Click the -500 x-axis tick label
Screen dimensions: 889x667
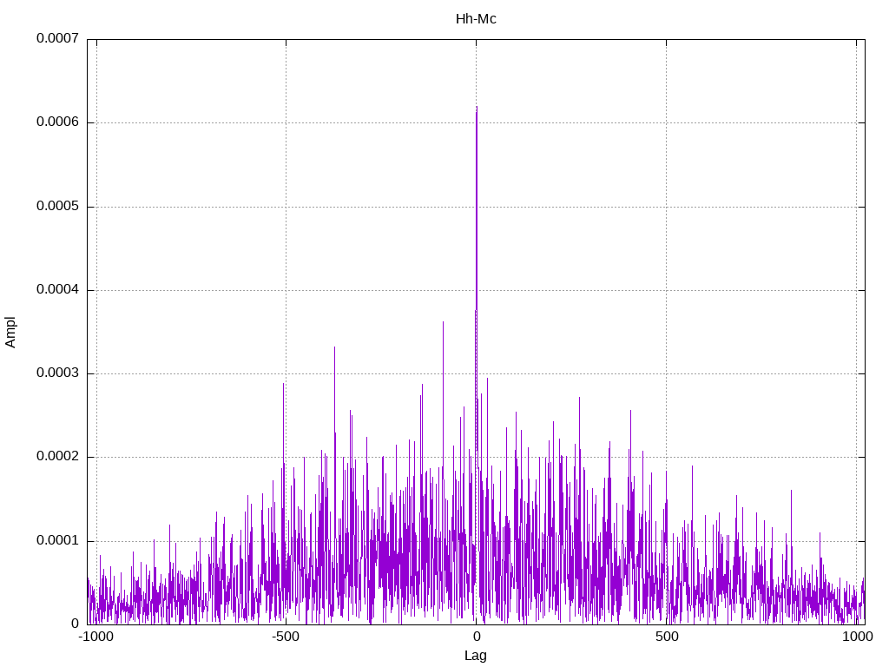tap(285, 637)
